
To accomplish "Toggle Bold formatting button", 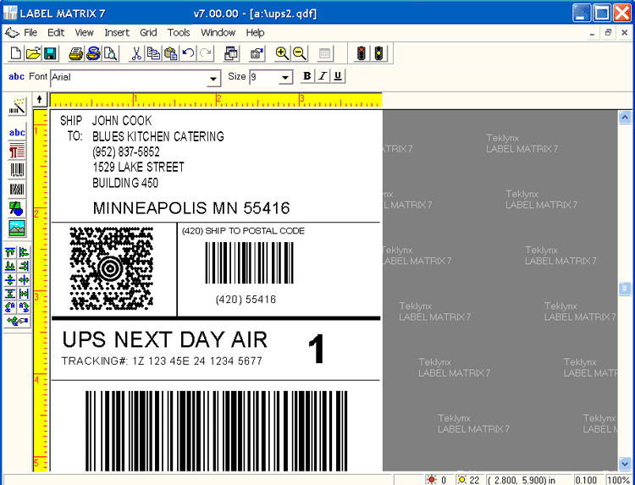I will (308, 76).
